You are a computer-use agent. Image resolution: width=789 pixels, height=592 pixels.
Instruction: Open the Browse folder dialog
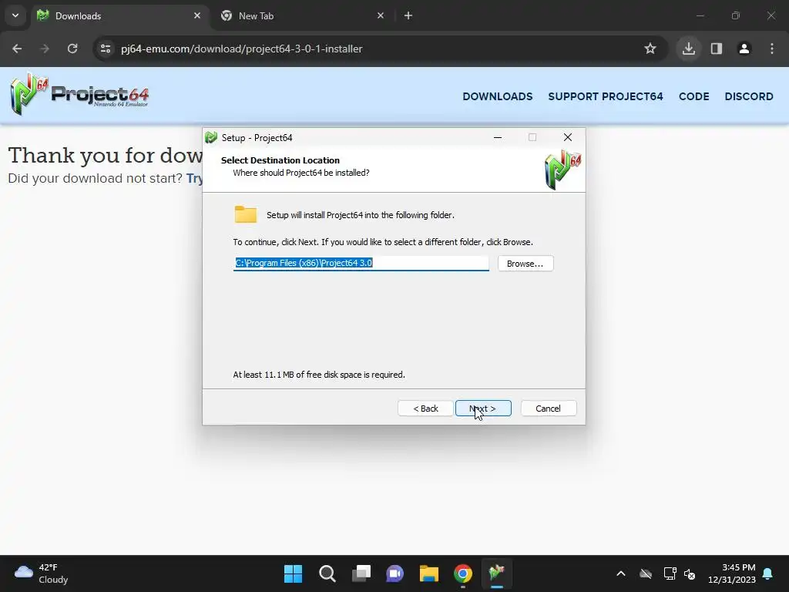click(525, 264)
